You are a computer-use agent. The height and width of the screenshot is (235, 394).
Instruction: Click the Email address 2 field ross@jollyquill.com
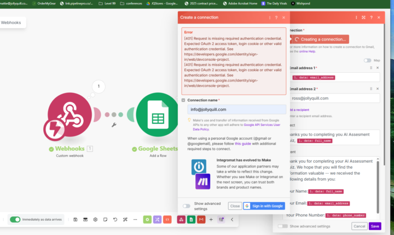coord(334,99)
